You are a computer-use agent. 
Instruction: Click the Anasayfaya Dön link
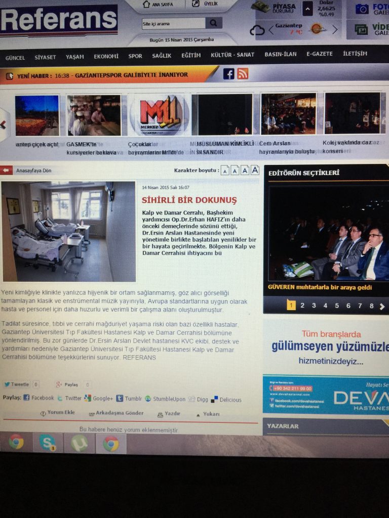coord(33,170)
